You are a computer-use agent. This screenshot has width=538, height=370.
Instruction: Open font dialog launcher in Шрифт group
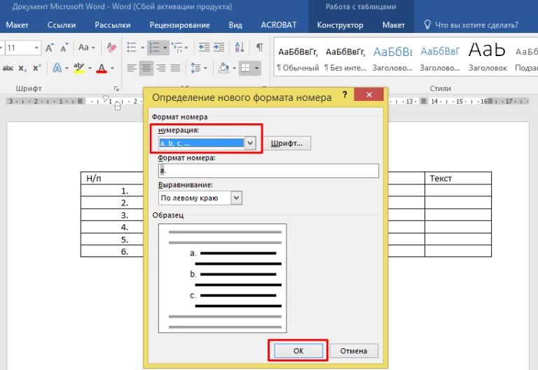116,88
